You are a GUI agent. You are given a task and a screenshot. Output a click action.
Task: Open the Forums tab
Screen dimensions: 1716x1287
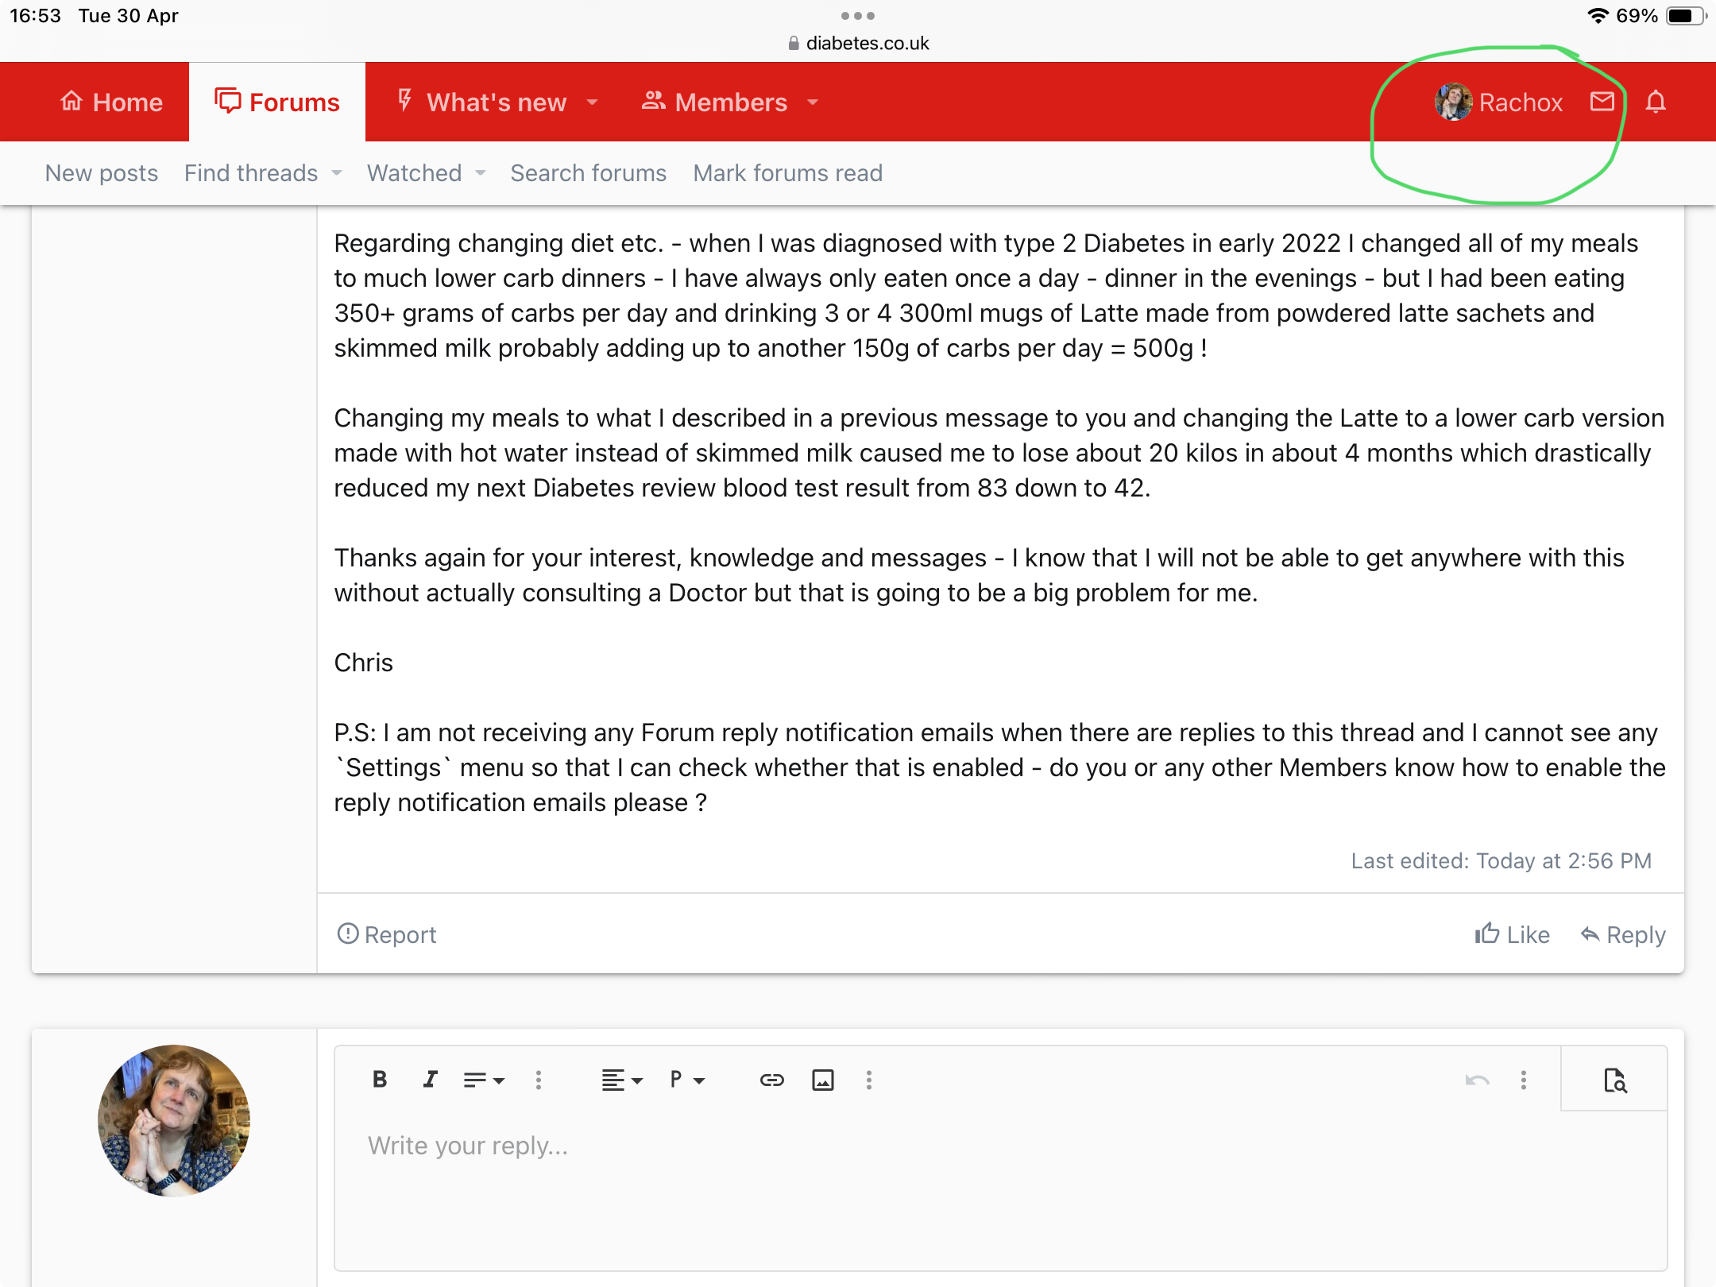click(x=277, y=102)
